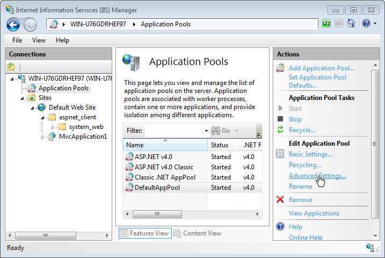Open the View menu

[x=39, y=40]
